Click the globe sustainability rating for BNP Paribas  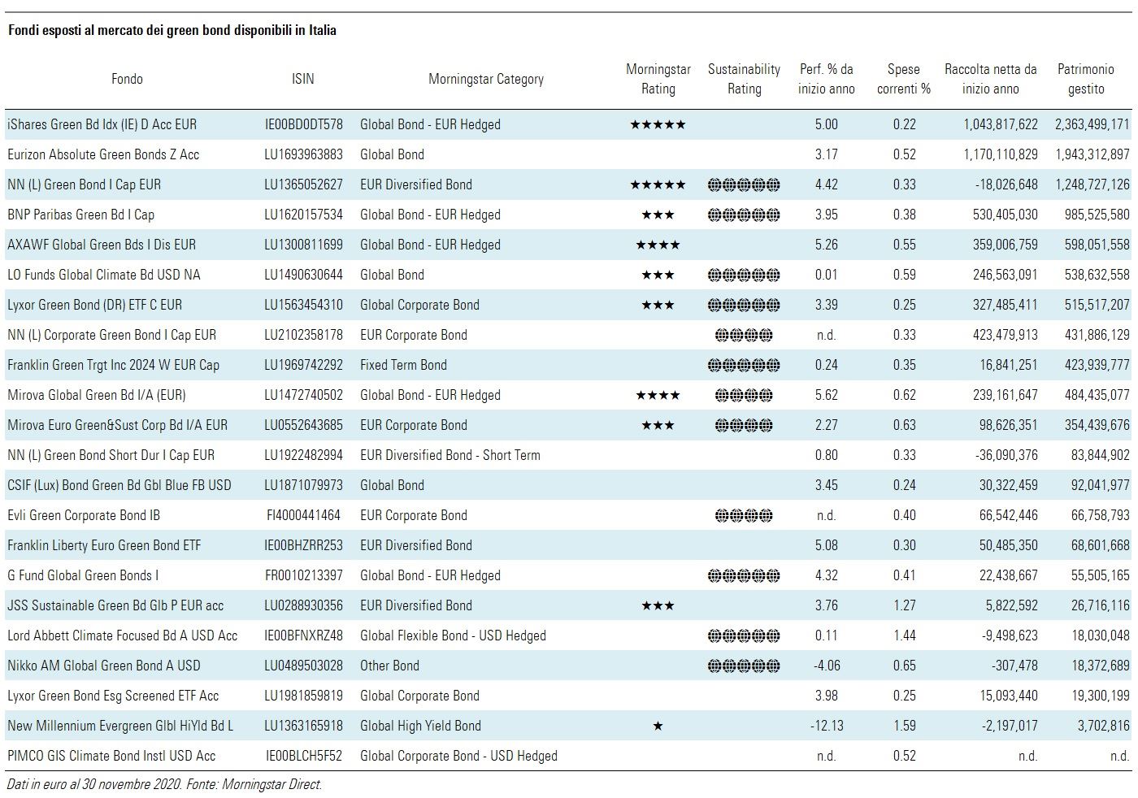coord(744,215)
